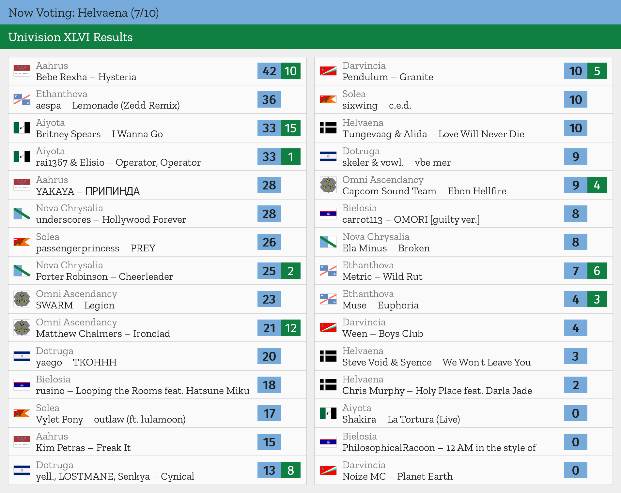Click the Ethanthova flag beside aespa – Lemonade

pos(22,99)
